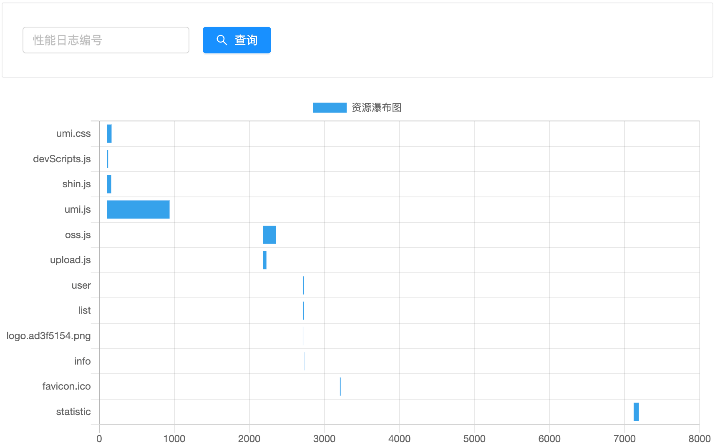Screen dimensions: 715x448
Task: Click the upload.js waterfall bar
Action: (265, 260)
